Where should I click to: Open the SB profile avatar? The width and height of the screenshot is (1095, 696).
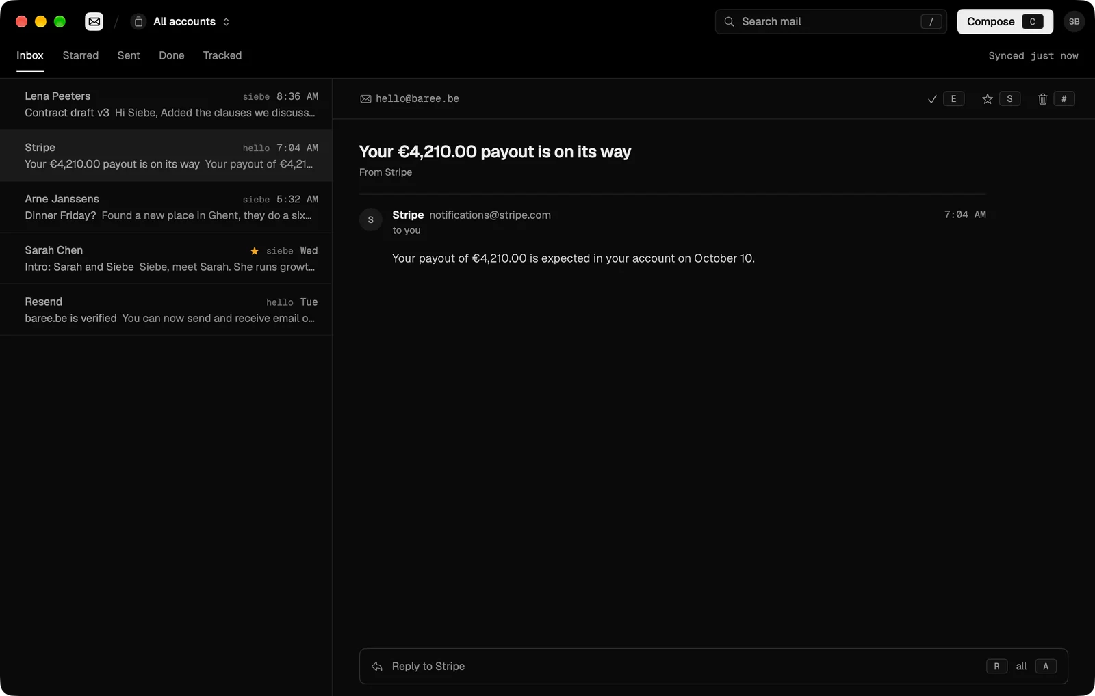[1074, 22]
